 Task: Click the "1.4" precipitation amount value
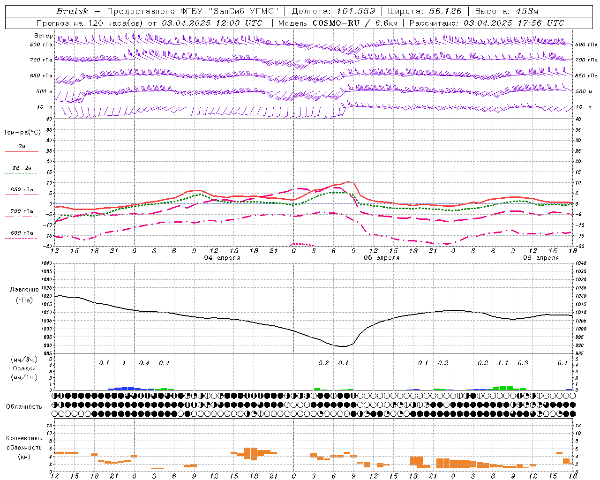click(503, 363)
